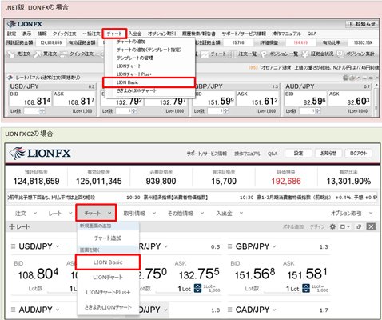Expand 注文 dropdown in C2 navigation

[26, 214]
